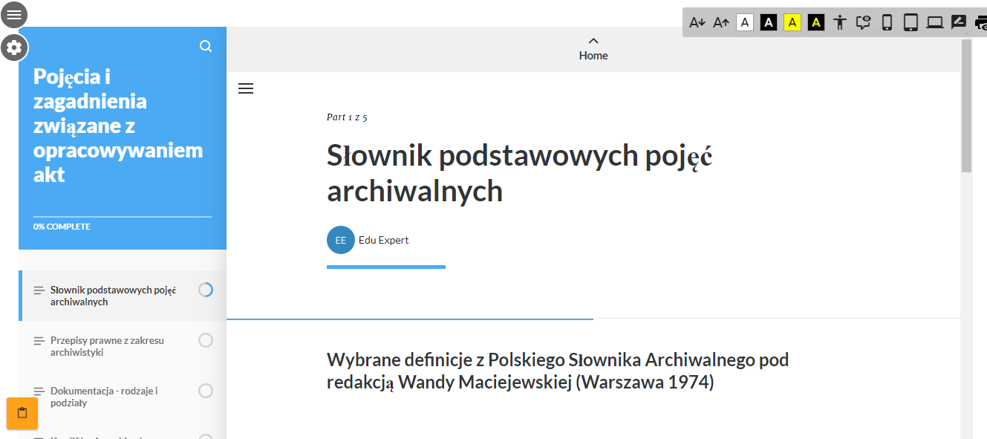Open the top-left hamburger menu

pos(13,15)
